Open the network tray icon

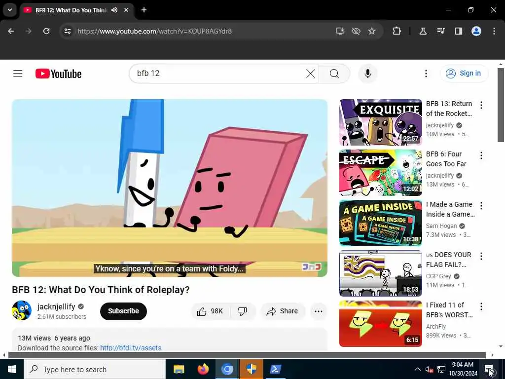pyautogui.click(x=441, y=369)
